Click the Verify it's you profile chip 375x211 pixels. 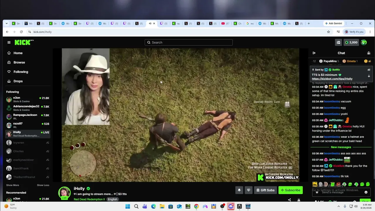tap(354, 32)
